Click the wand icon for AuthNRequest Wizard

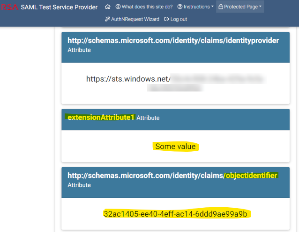point(107,19)
